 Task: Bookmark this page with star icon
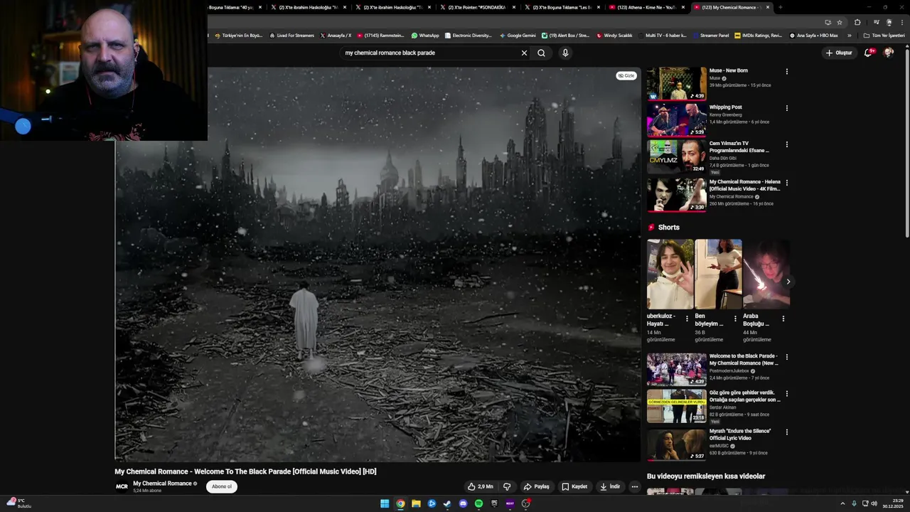pos(839,22)
